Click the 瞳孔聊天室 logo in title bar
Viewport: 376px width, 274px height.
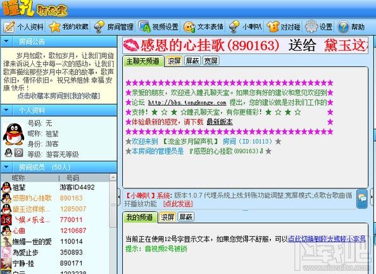(x=35, y=9)
